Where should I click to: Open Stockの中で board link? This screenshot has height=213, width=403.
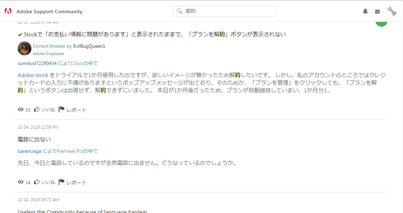(x=85, y=63)
